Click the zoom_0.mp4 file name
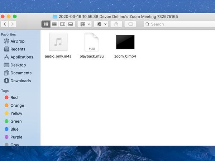Image resolution: width=215 pixels, height=161 pixels. [x=125, y=56]
